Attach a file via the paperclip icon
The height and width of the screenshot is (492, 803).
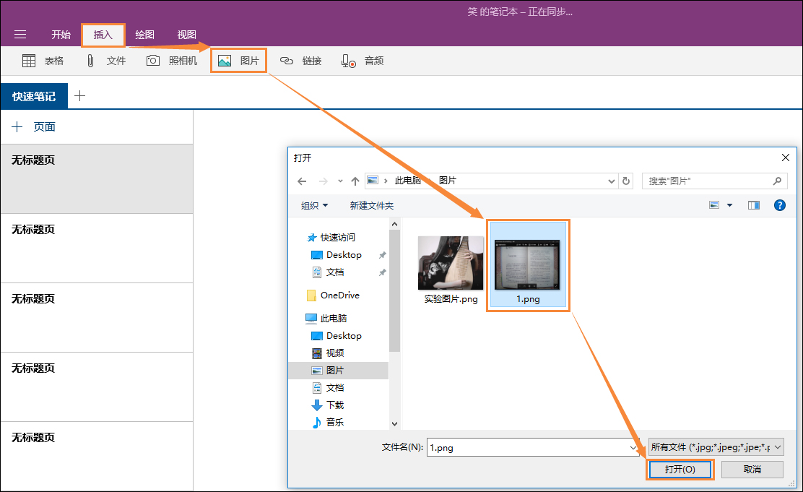click(90, 60)
